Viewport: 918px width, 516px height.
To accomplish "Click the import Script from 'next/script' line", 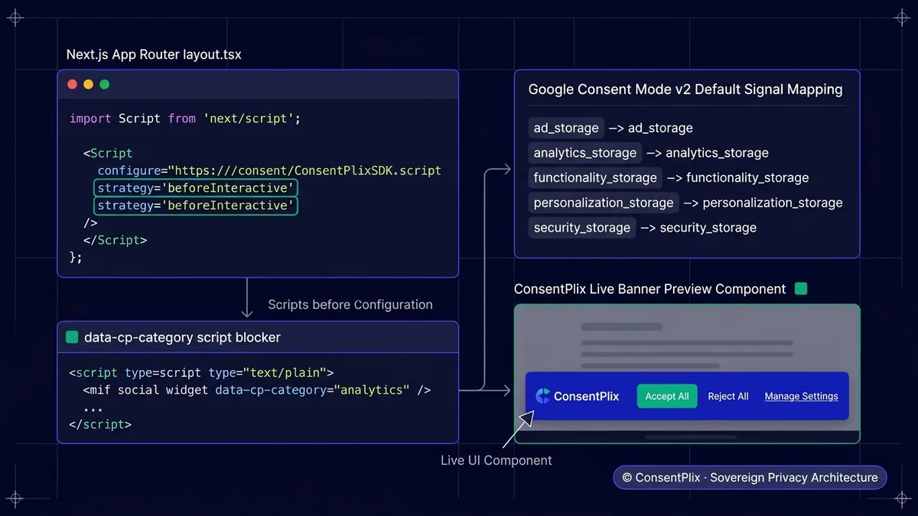I will [x=185, y=118].
